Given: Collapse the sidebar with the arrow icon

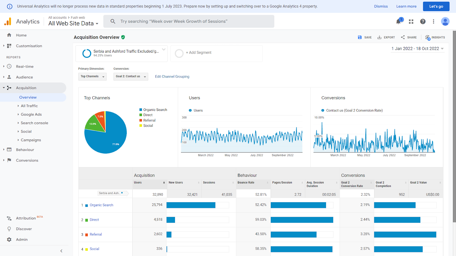Looking at the screenshot, I should click(61, 251).
